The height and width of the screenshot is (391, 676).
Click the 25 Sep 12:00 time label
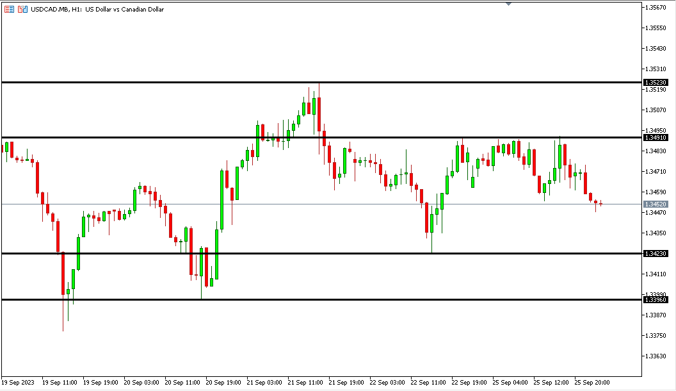pos(551,383)
